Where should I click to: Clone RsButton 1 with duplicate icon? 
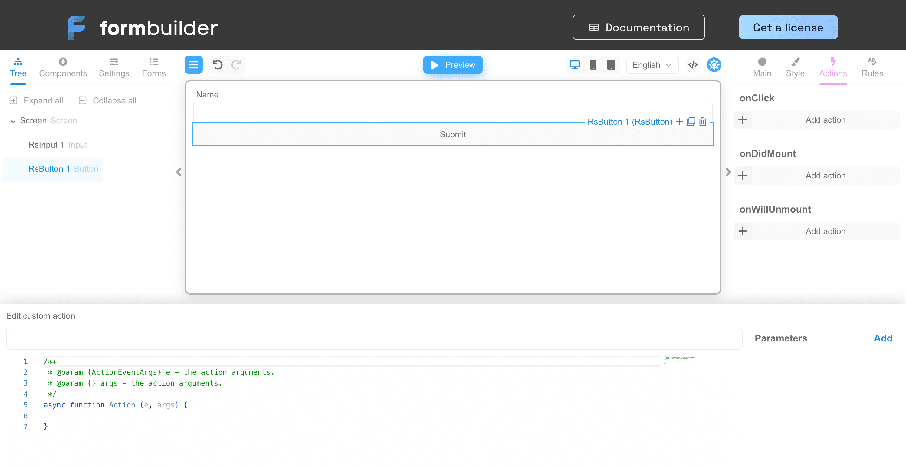(691, 122)
